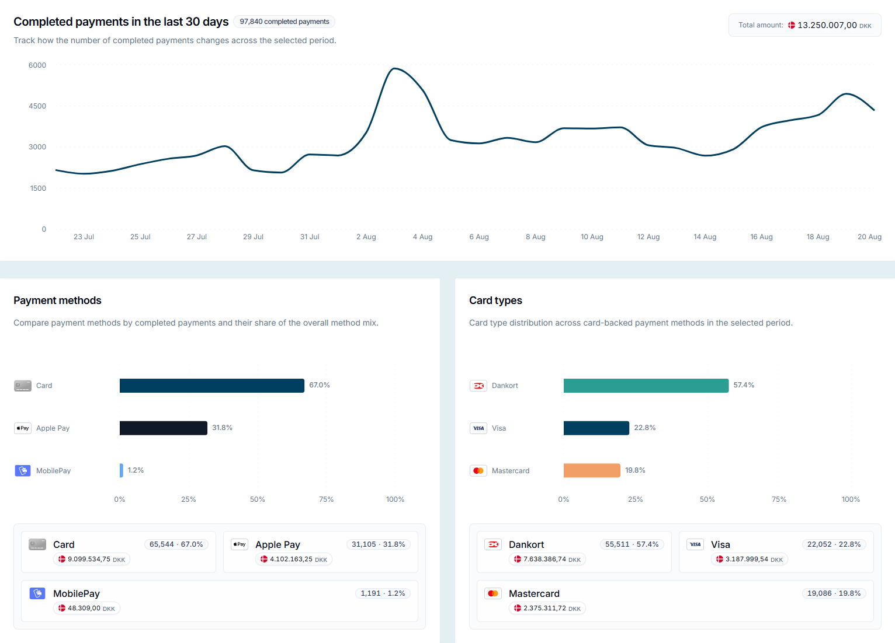Click the black Apple Pay bar at 31.8%
Image resolution: width=895 pixels, height=643 pixels.
[164, 428]
